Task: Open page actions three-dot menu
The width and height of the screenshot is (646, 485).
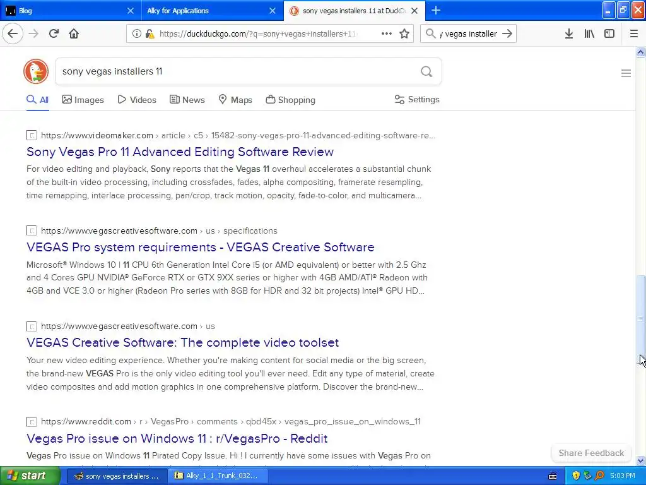Action: 387,33
